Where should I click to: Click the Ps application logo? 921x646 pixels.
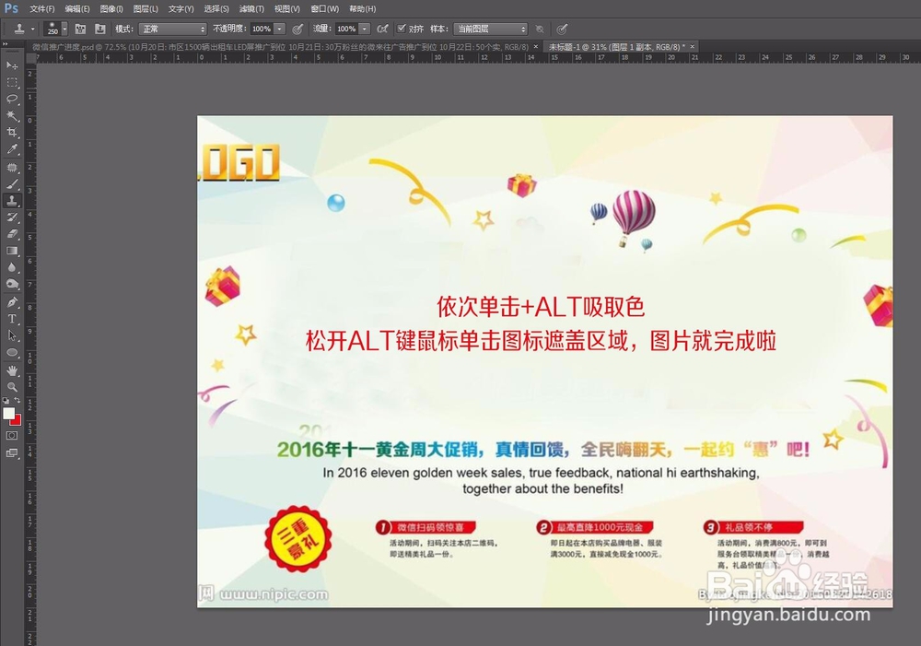tap(11, 8)
